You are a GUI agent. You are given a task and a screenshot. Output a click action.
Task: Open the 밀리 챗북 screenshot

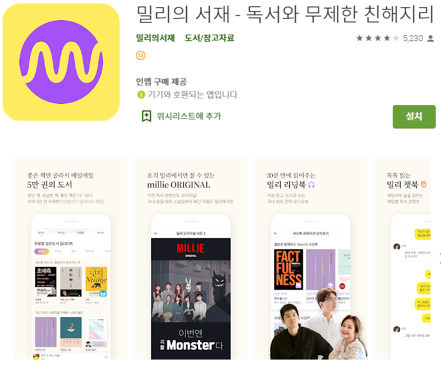tap(402, 258)
